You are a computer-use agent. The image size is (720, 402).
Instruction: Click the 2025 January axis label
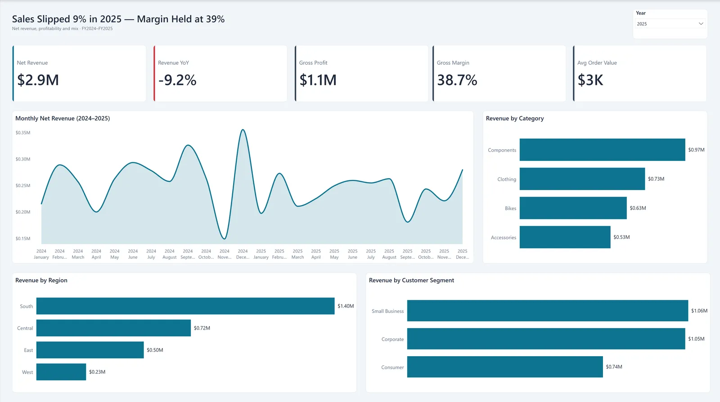[261, 254]
